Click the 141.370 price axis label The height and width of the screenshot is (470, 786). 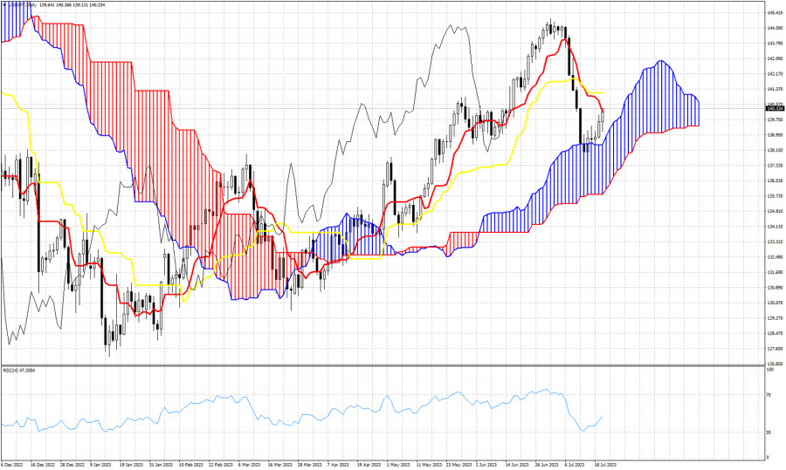click(775, 89)
